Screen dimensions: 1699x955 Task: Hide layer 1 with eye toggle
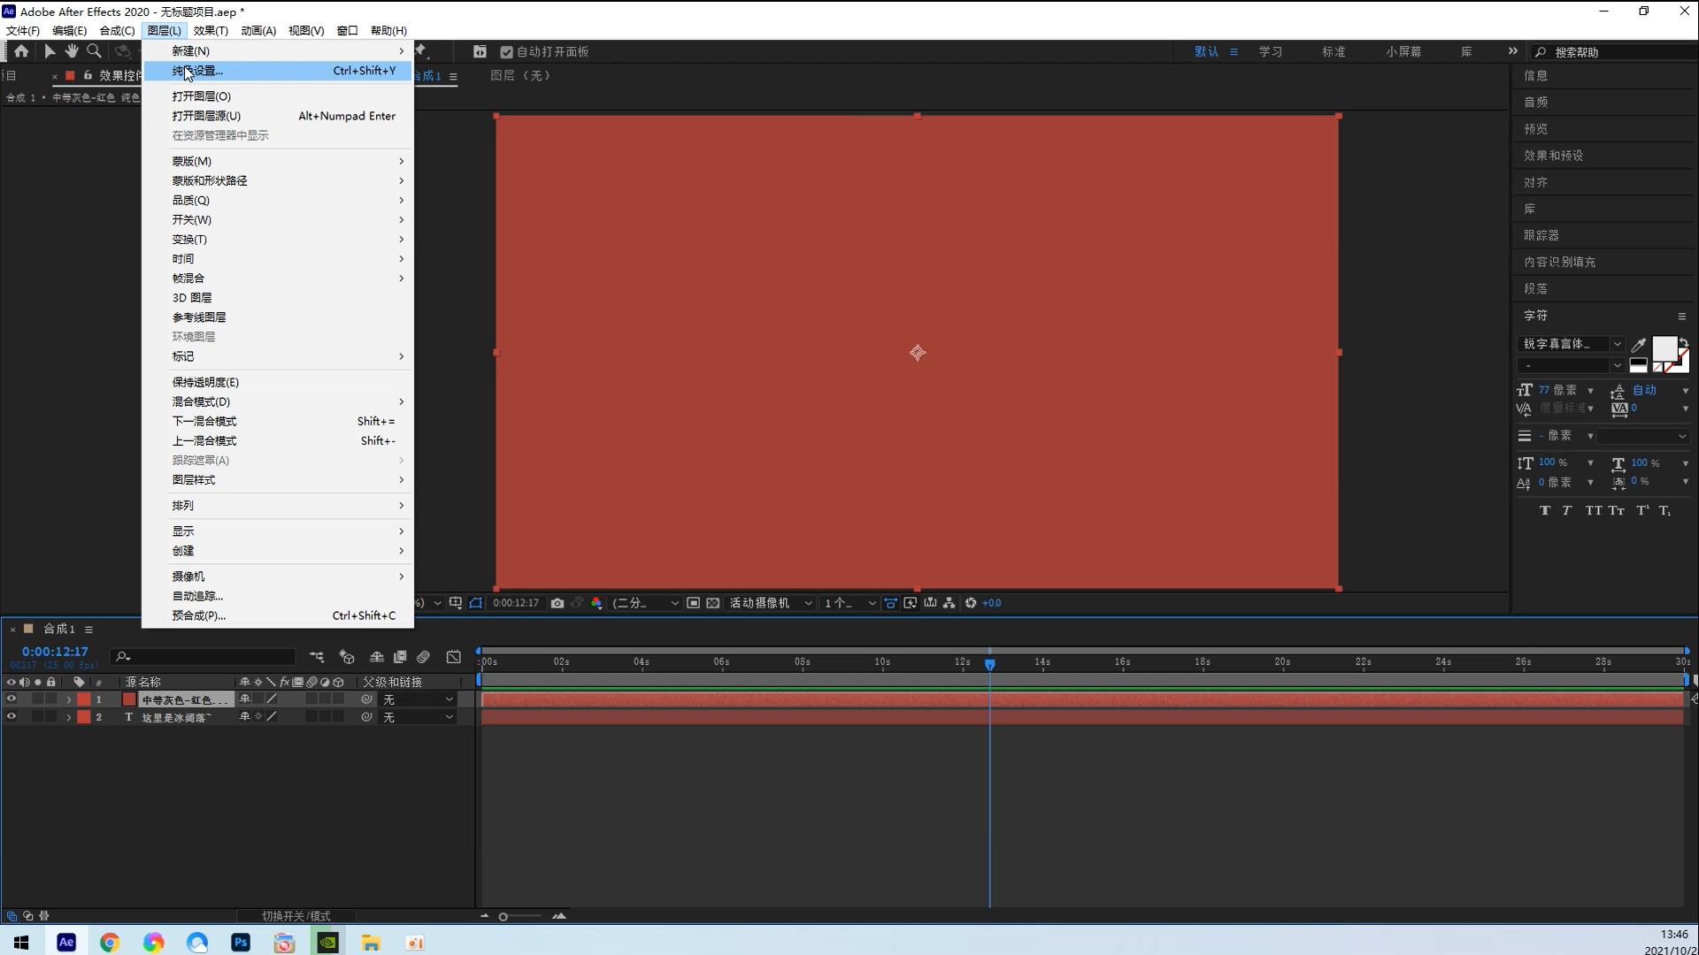click(x=12, y=699)
